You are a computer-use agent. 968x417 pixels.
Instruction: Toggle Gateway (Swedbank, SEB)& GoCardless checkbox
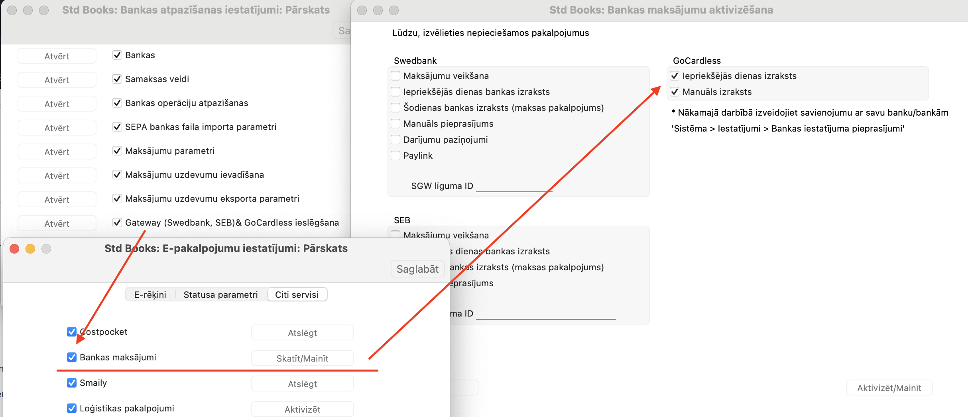[x=117, y=222]
